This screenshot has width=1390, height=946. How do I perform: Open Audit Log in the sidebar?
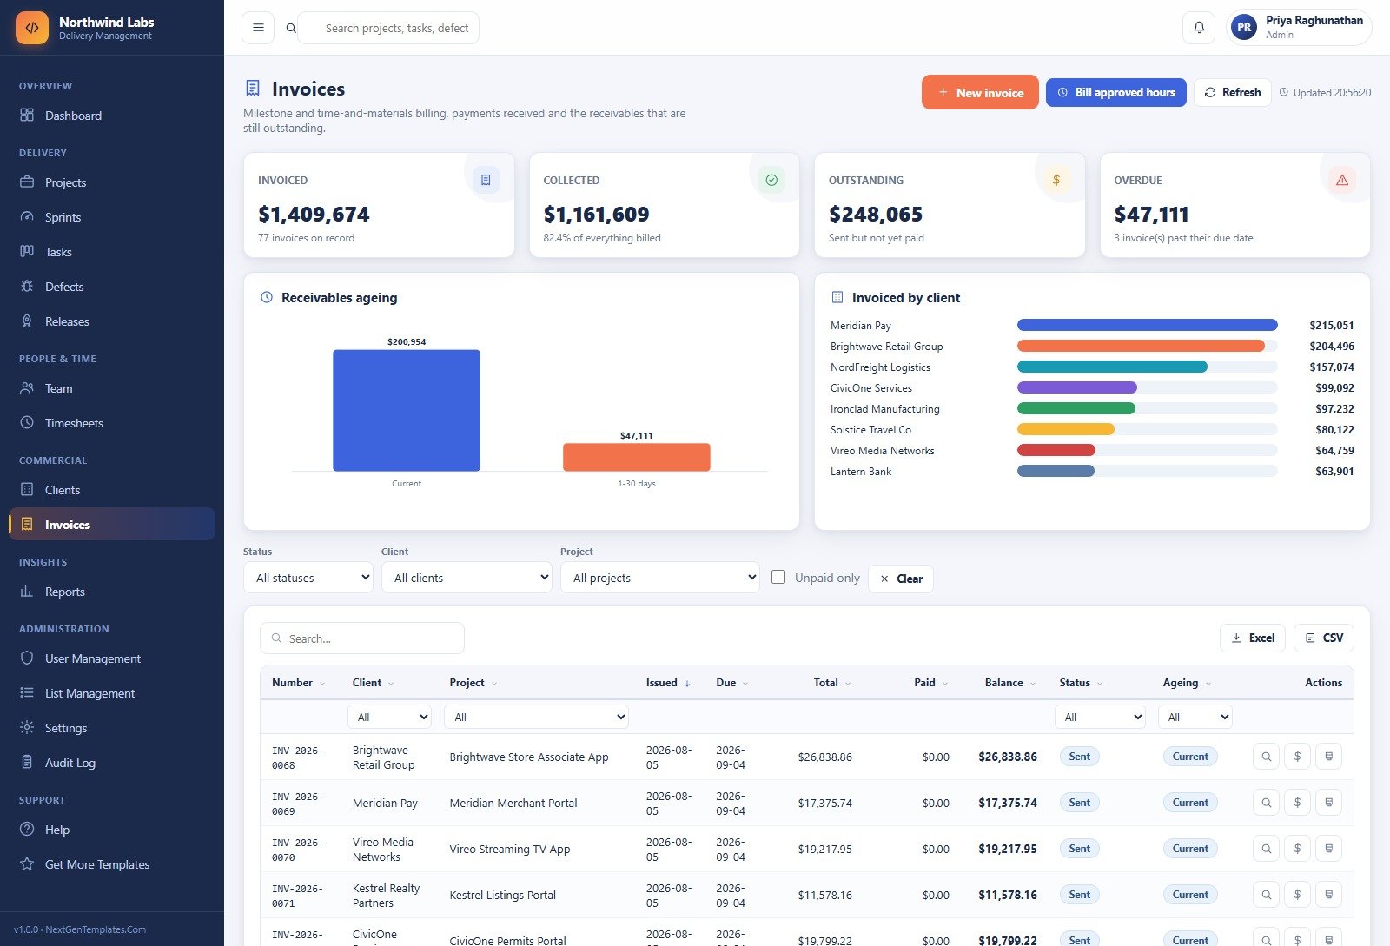[112, 763]
